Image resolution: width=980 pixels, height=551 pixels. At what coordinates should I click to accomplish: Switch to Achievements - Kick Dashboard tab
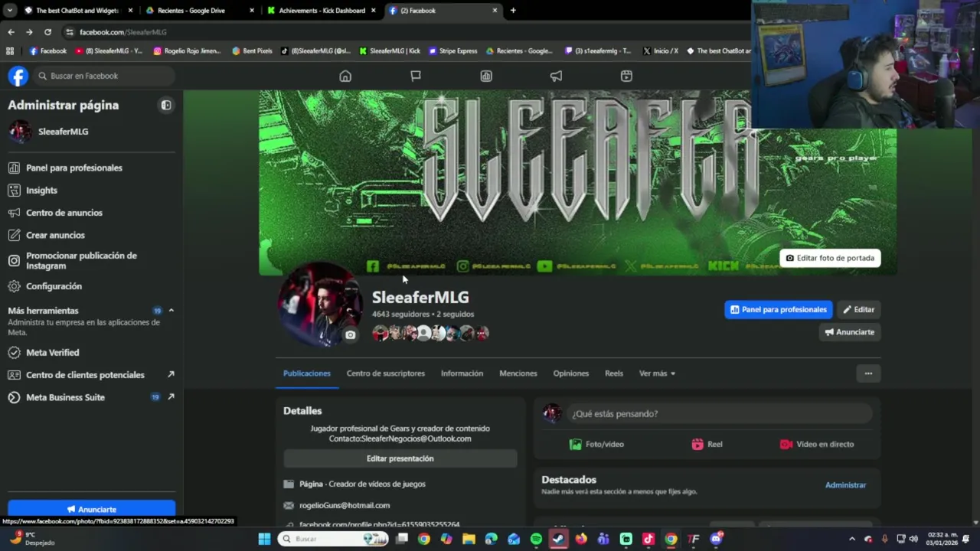tap(322, 11)
